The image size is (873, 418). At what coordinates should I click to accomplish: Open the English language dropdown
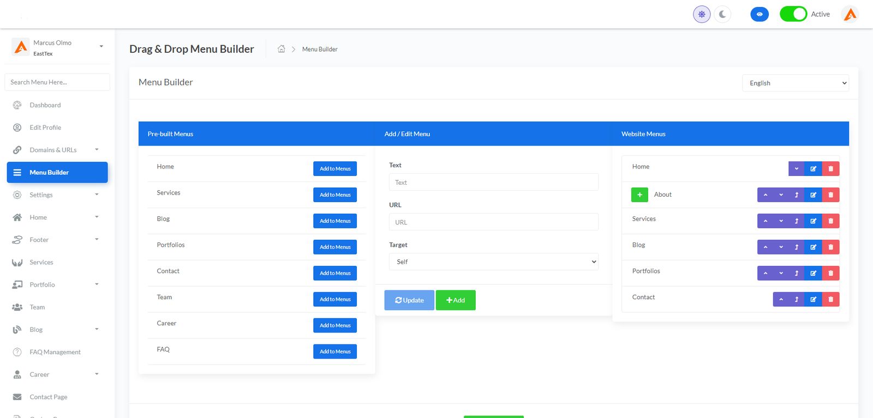795,83
